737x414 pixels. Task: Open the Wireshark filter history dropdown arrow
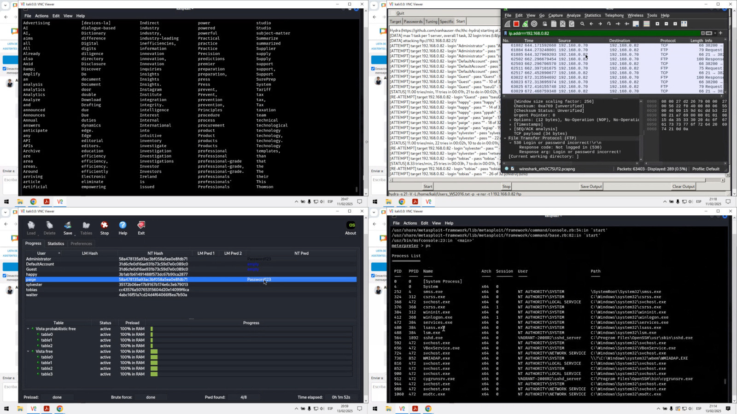pyautogui.click(x=715, y=33)
